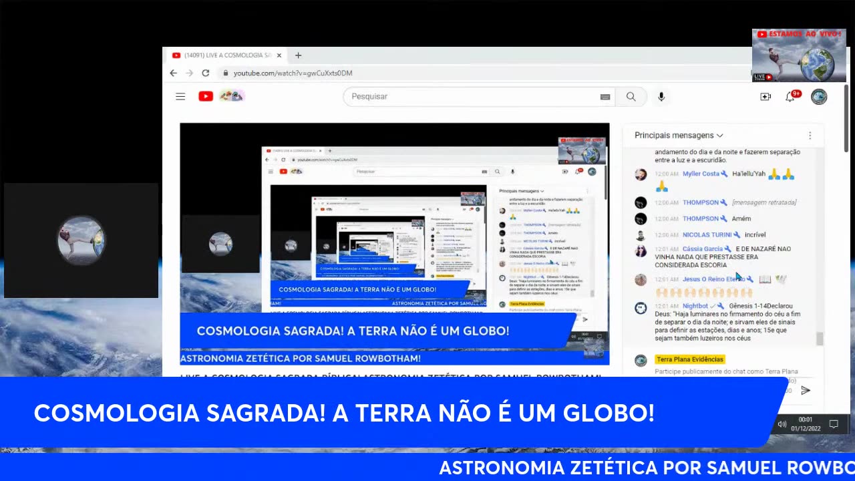Click the site lock icon in the address bar
Screen dimensions: 855x481
click(x=226, y=73)
